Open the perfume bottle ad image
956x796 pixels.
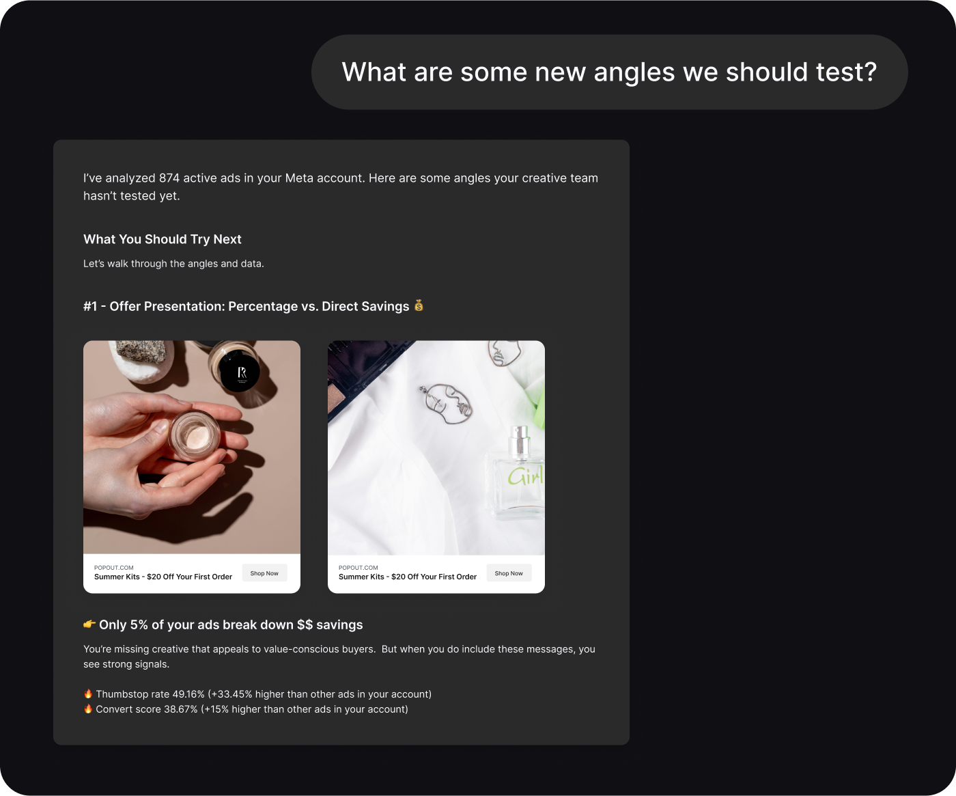436,448
